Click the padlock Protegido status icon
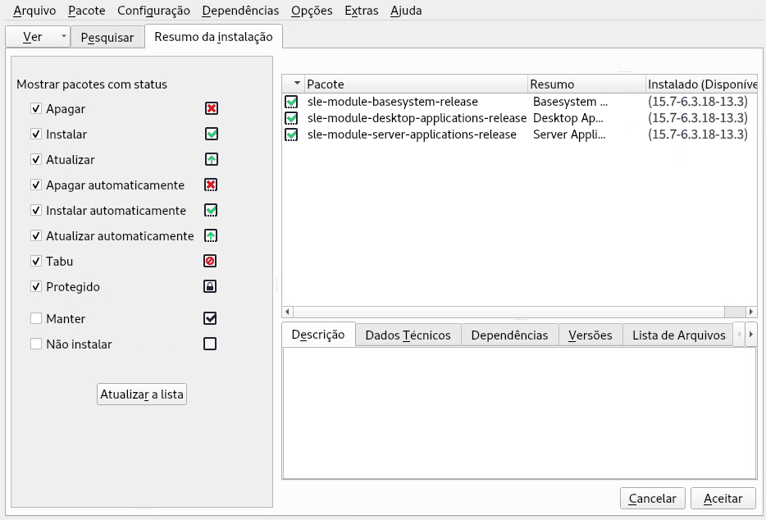This screenshot has width=766, height=520. pos(210,287)
